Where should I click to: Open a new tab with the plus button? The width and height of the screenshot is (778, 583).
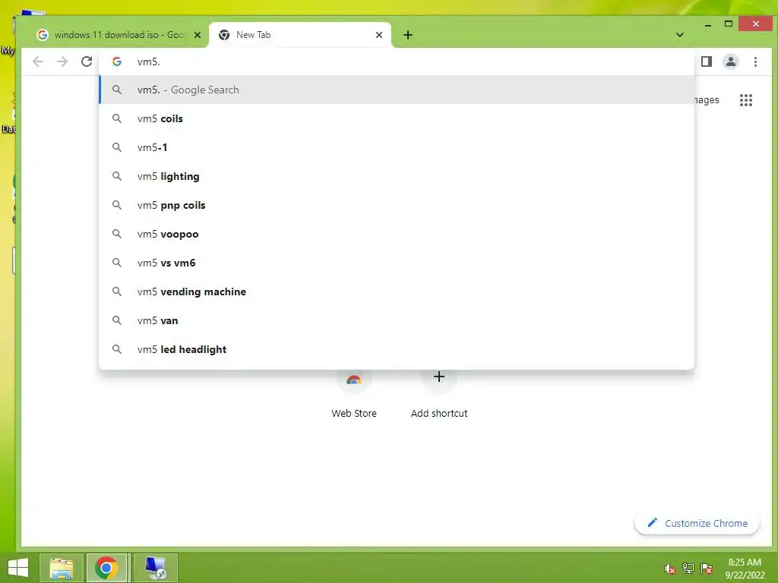pyautogui.click(x=408, y=35)
